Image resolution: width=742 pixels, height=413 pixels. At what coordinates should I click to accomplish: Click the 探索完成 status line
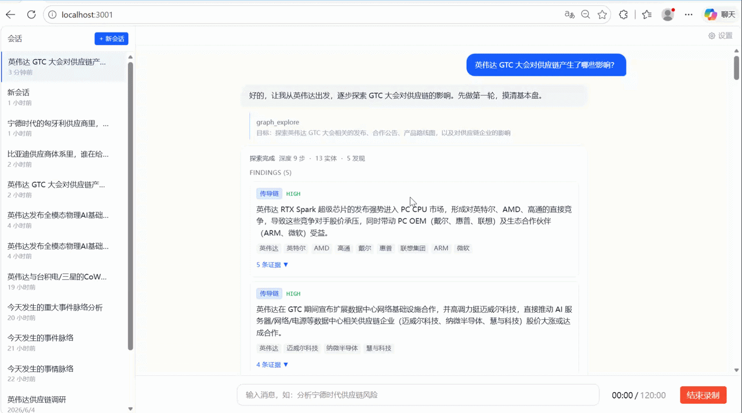307,158
